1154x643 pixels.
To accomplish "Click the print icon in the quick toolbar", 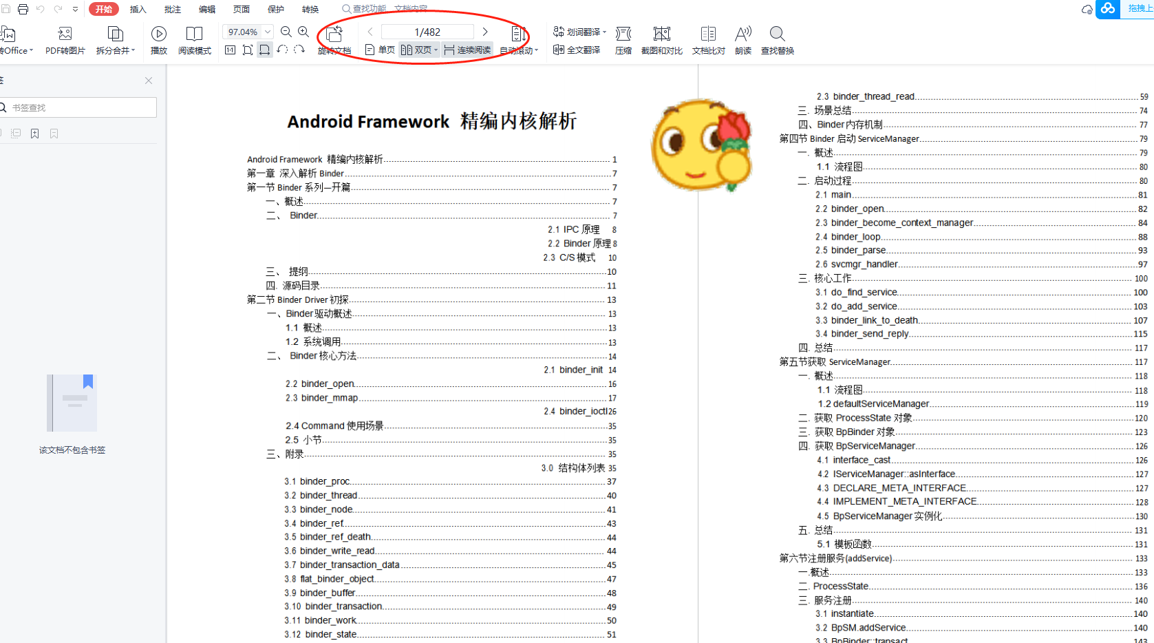I will [23, 9].
